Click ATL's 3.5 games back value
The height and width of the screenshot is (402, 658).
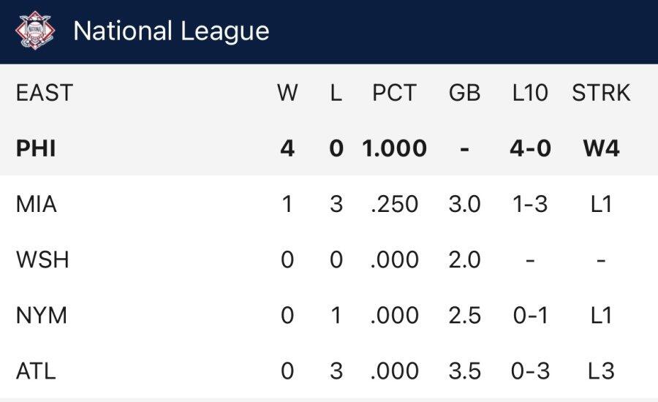coord(464,371)
